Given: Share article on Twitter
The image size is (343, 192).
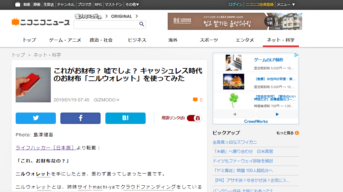Looking at the screenshot, I should pyautogui.click(x=36, y=118).
